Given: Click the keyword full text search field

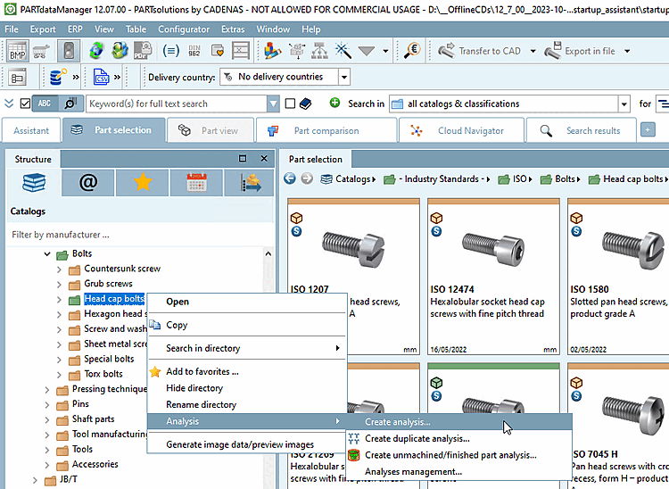Looking at the screenshot, I should click(177, 104).
